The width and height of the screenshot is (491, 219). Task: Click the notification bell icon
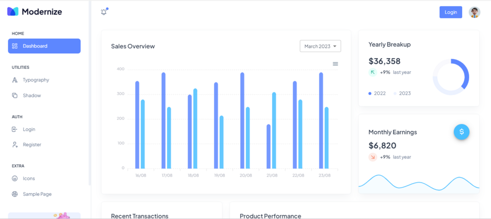(104, 12)
